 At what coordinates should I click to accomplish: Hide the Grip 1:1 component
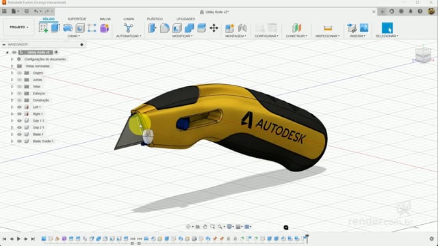point(19,121)
